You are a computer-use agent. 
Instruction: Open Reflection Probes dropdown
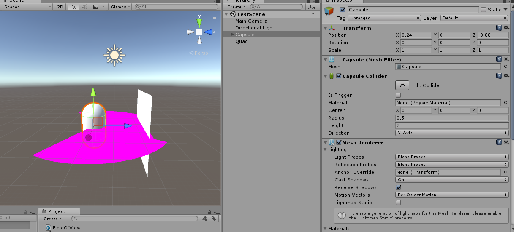(451, 165)
